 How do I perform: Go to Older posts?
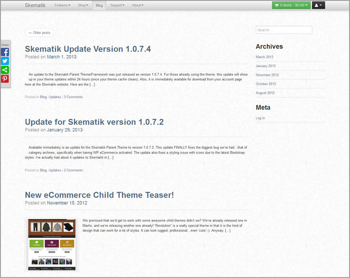click(x=40, y=32)
